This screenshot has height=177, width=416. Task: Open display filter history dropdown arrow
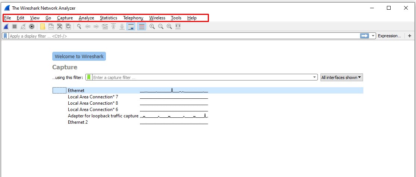[x=373, y=36]
